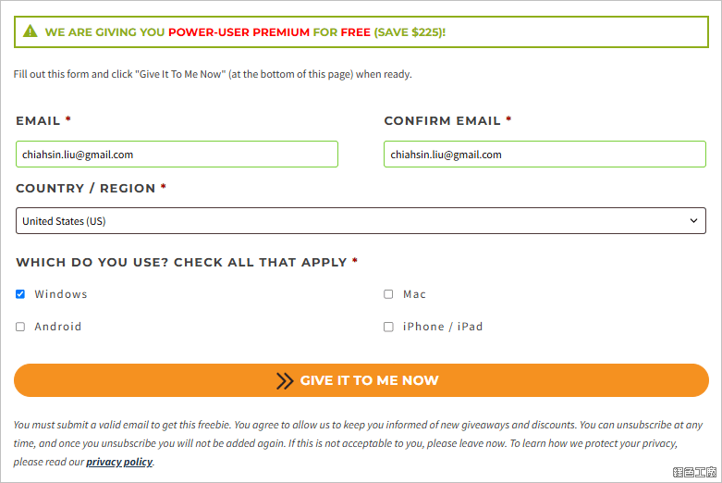This screenshot has height=483, width=722.
Task: Click the Give It To Me Now button
Action: point(361,380)
